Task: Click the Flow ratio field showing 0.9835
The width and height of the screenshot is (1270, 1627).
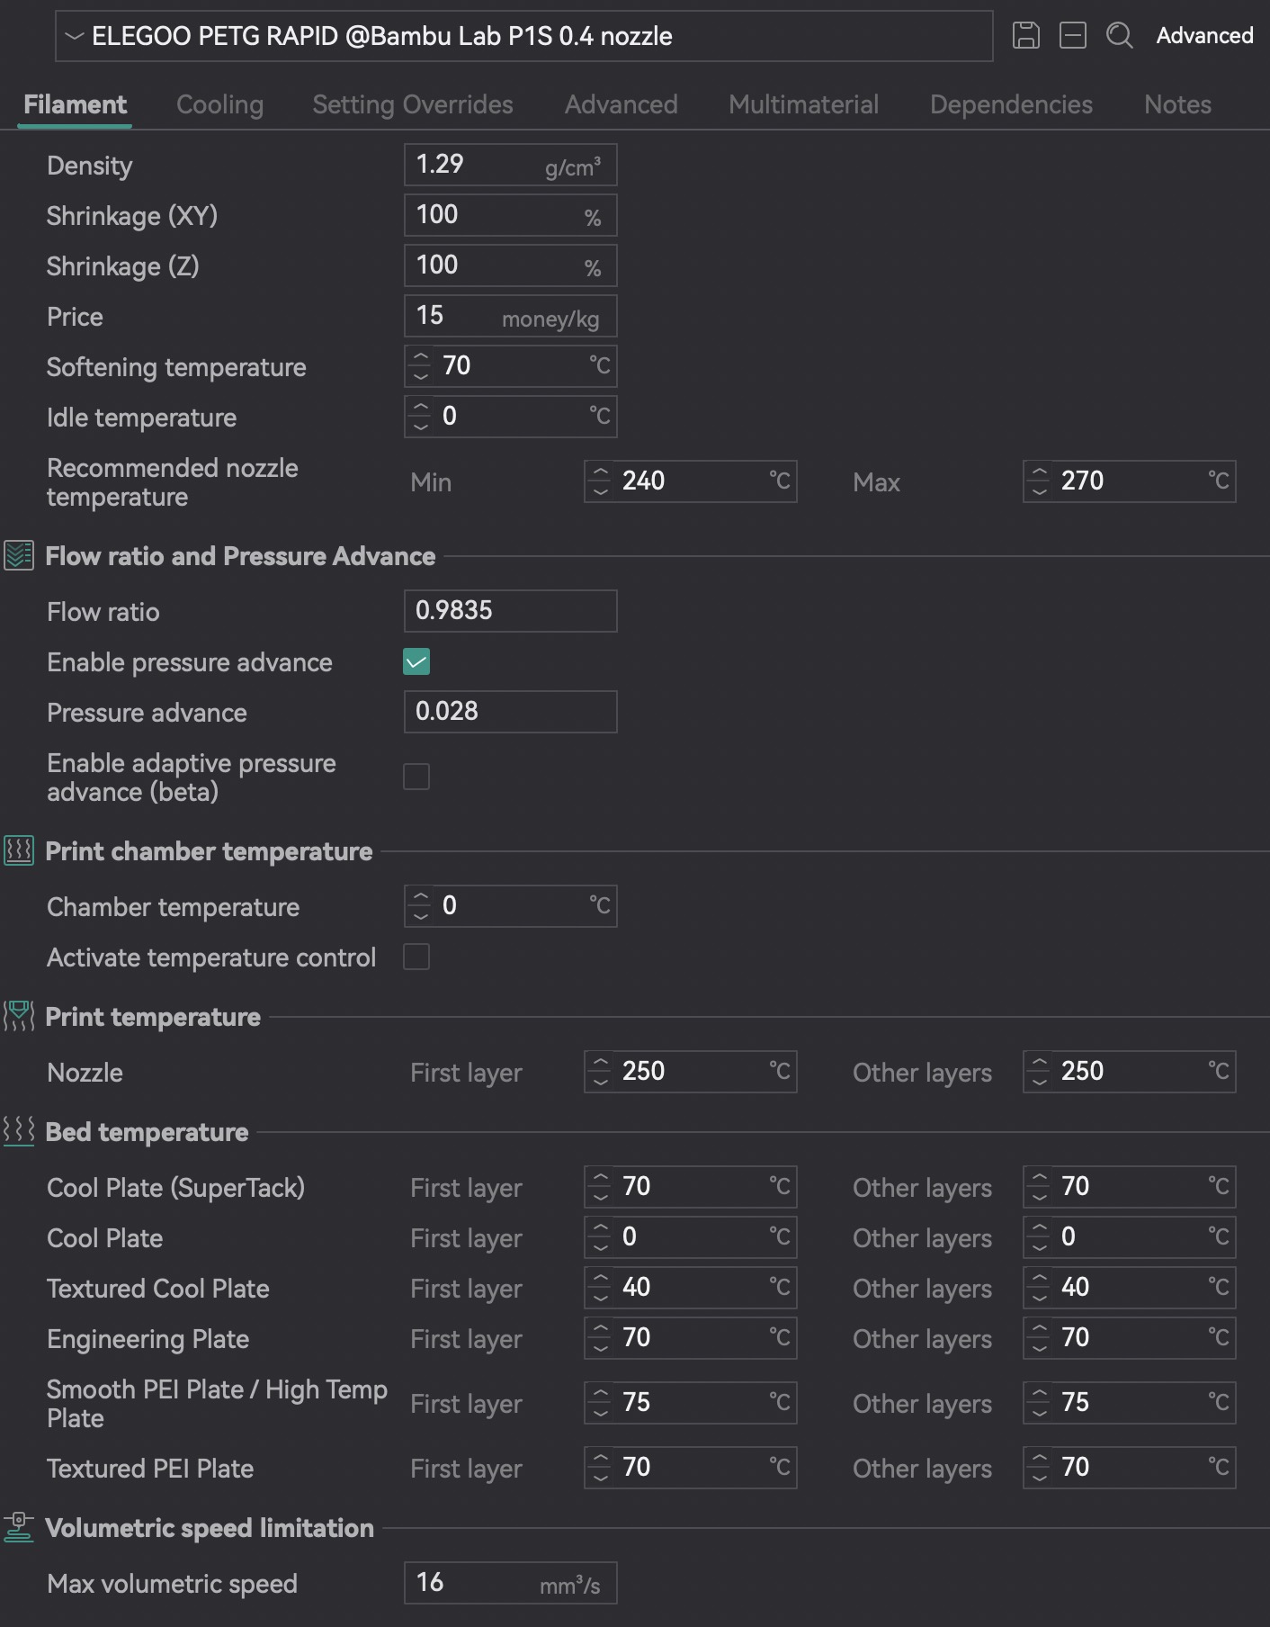Action: coord(510,611)
